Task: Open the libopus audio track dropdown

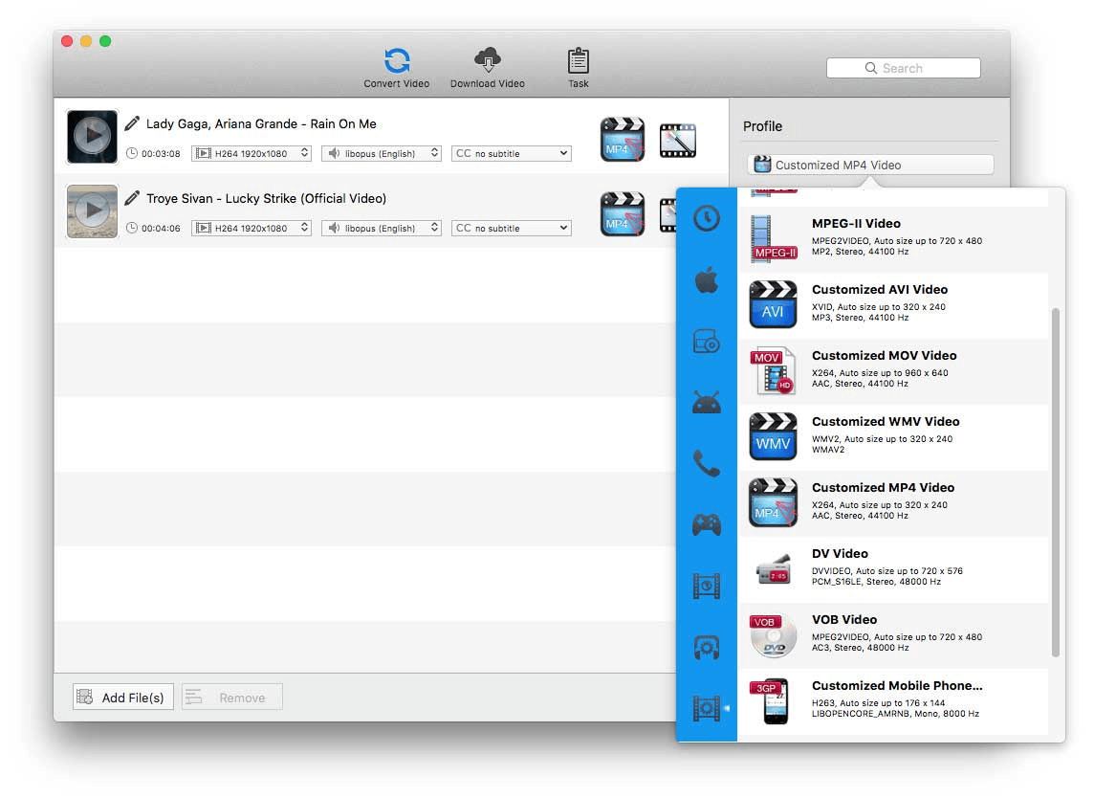Action: pyautogui.click(x=381, y=152)
